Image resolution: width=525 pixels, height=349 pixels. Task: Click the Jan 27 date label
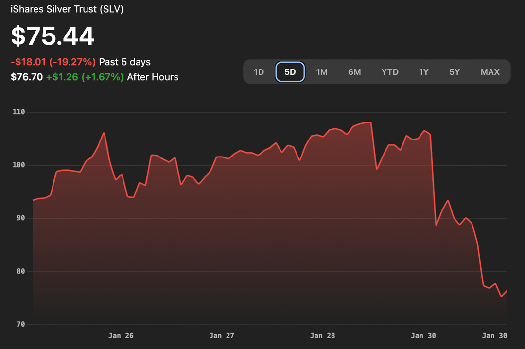tap(222, 336)
